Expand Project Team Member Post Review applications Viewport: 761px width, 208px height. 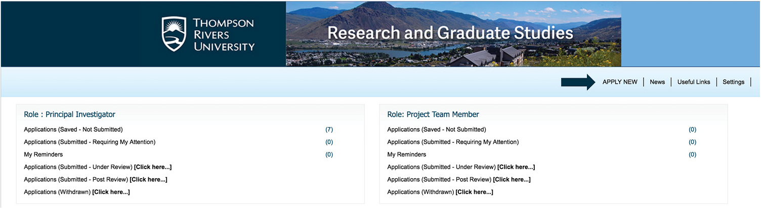point(512,180)
